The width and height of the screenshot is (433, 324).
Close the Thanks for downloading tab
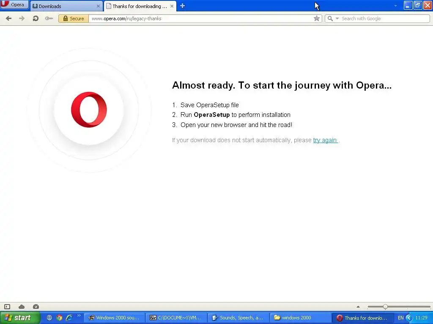coord(172,6)
